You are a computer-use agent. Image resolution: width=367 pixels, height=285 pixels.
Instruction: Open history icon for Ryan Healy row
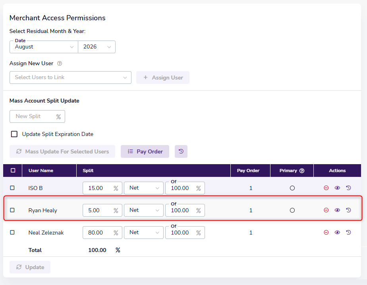point(348,210)
